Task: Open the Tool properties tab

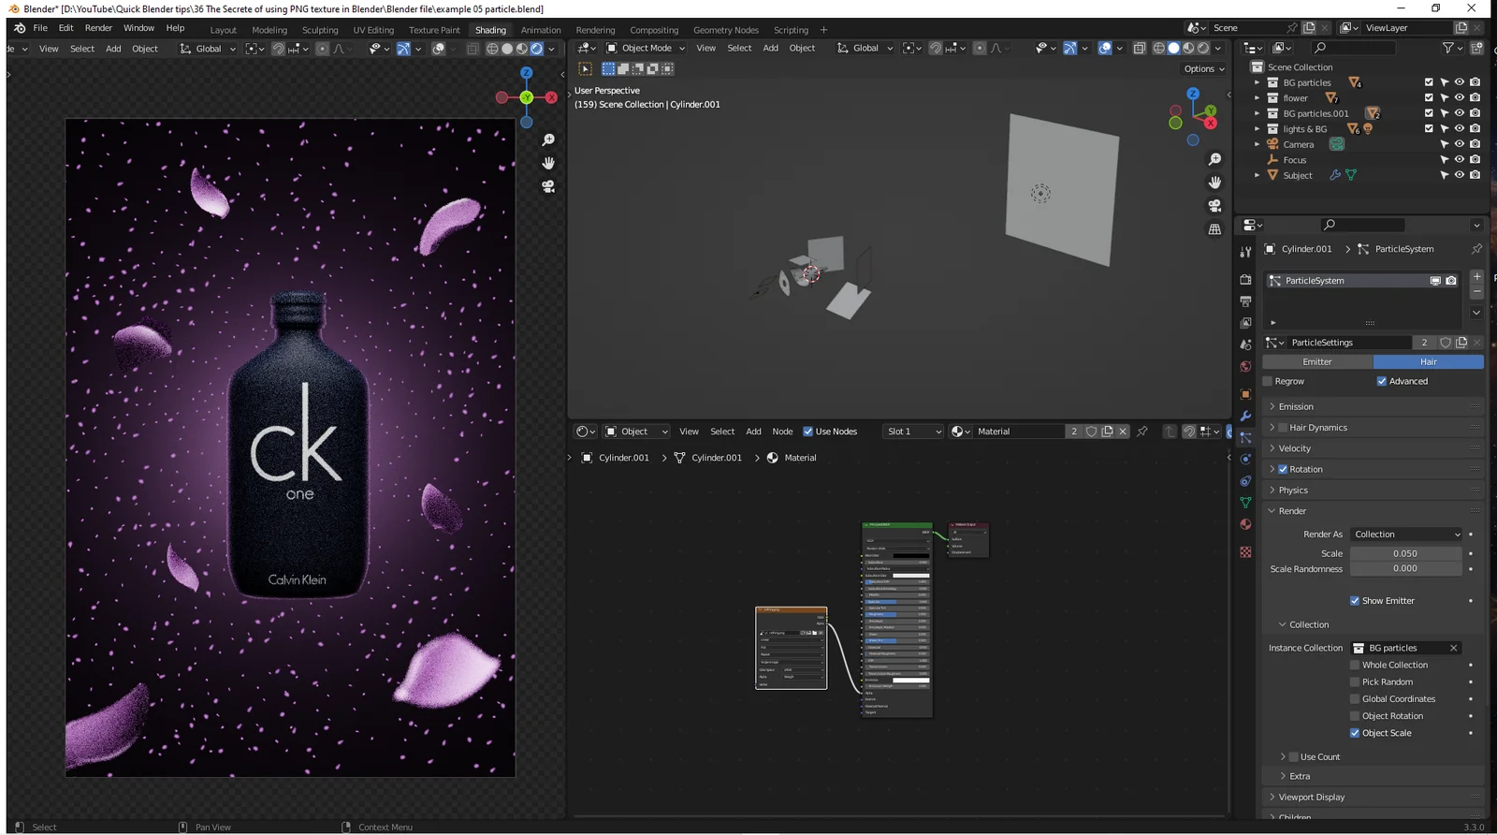Action: tap(1245, 252)
